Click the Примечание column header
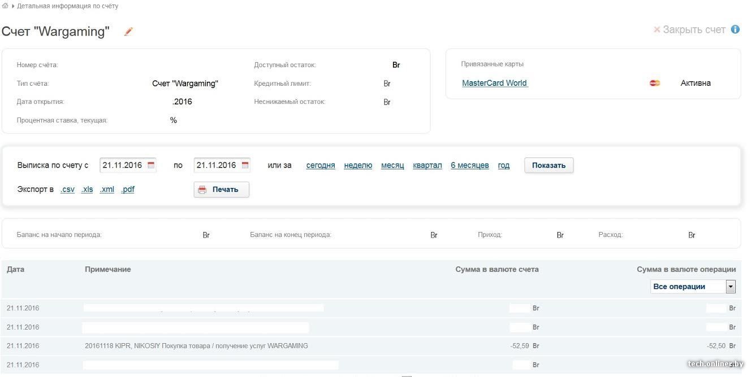This screenshot has width=756, height=377. point(108,269)
